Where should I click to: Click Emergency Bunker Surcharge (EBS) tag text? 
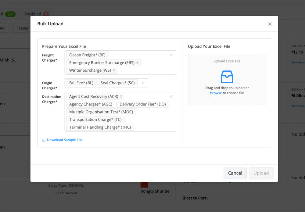point(102,63)
